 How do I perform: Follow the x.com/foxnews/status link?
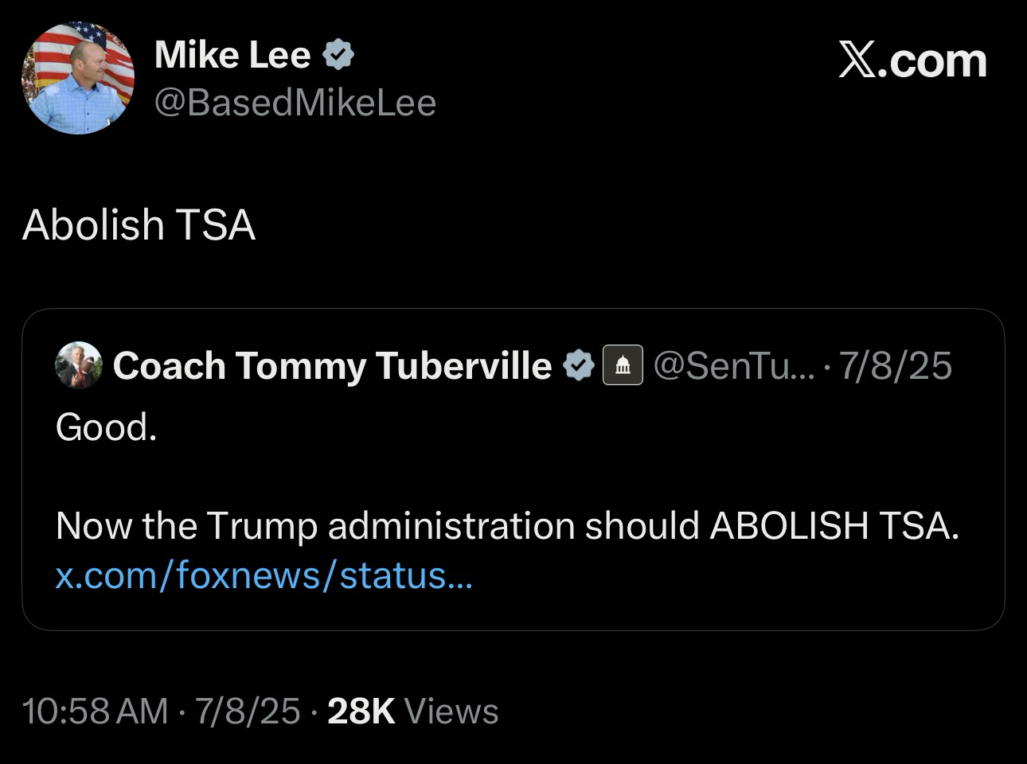point(264,575)
